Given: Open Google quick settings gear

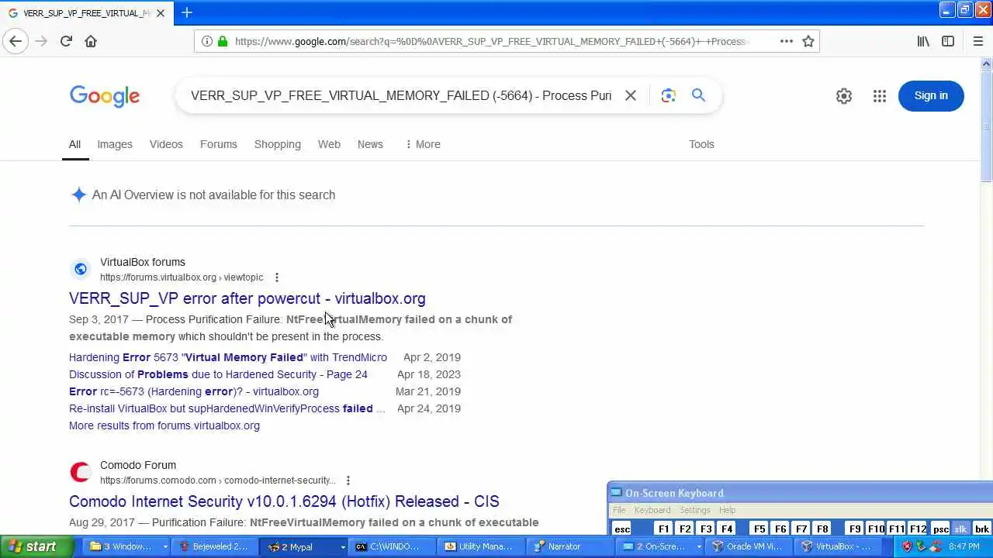Looking at the screenshot, I should (844, 96).
